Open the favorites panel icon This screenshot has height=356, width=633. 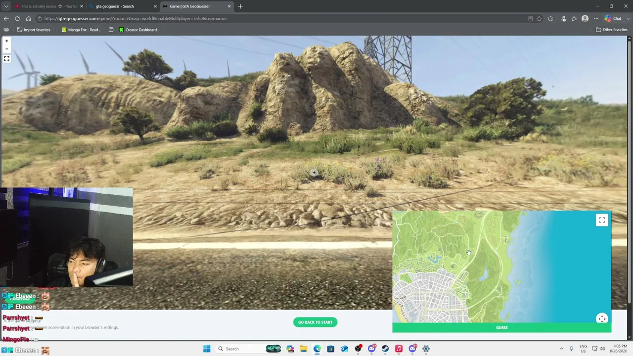pyautogui.click(x=574, y=19)
